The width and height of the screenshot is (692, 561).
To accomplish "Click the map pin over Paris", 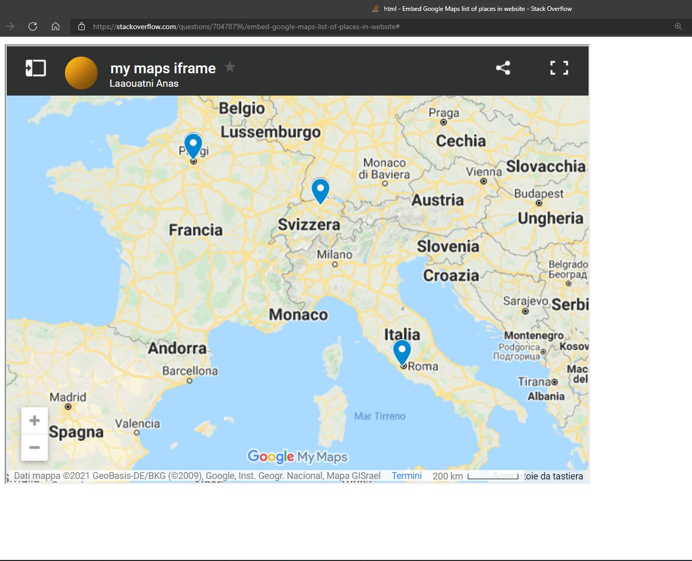I will click(193, 145).
